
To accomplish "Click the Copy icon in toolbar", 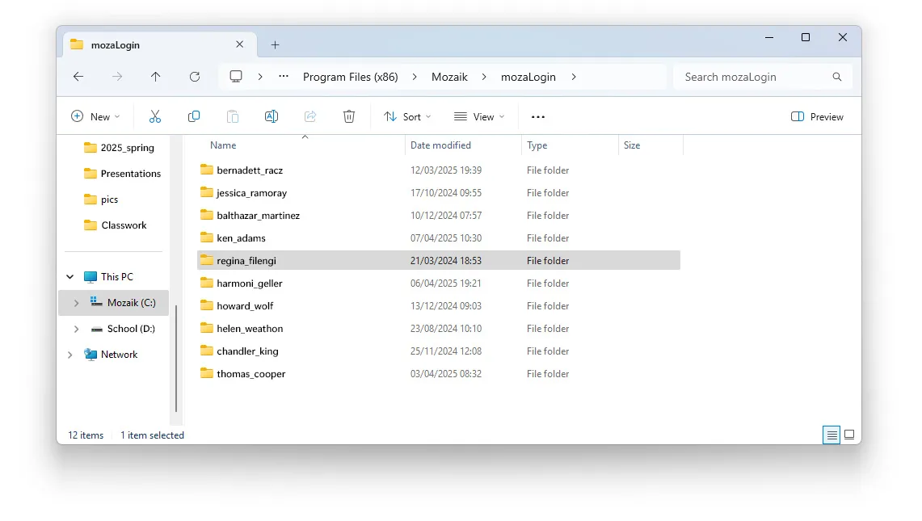I will pyautogui.click(x=194, y=116).
